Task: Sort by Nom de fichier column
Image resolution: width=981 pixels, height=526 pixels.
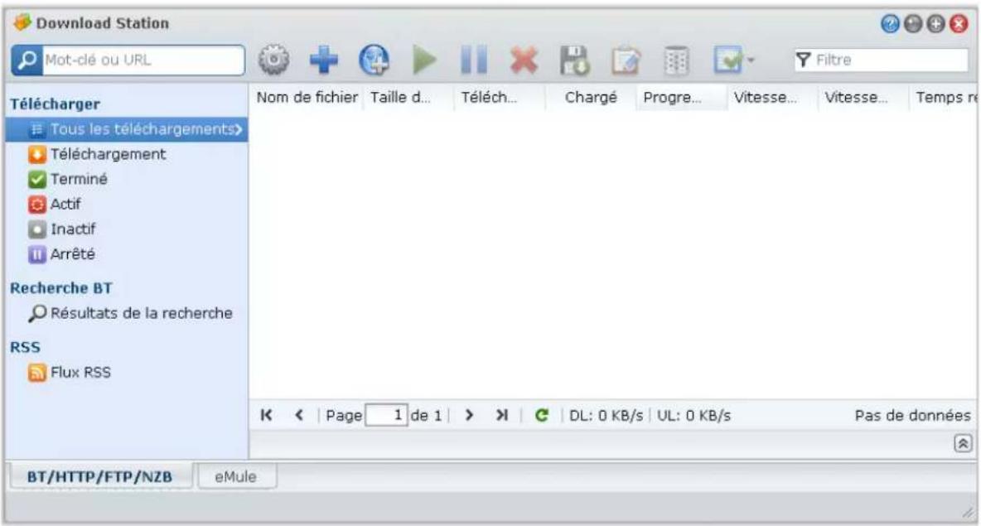Action: pos(307,98)
